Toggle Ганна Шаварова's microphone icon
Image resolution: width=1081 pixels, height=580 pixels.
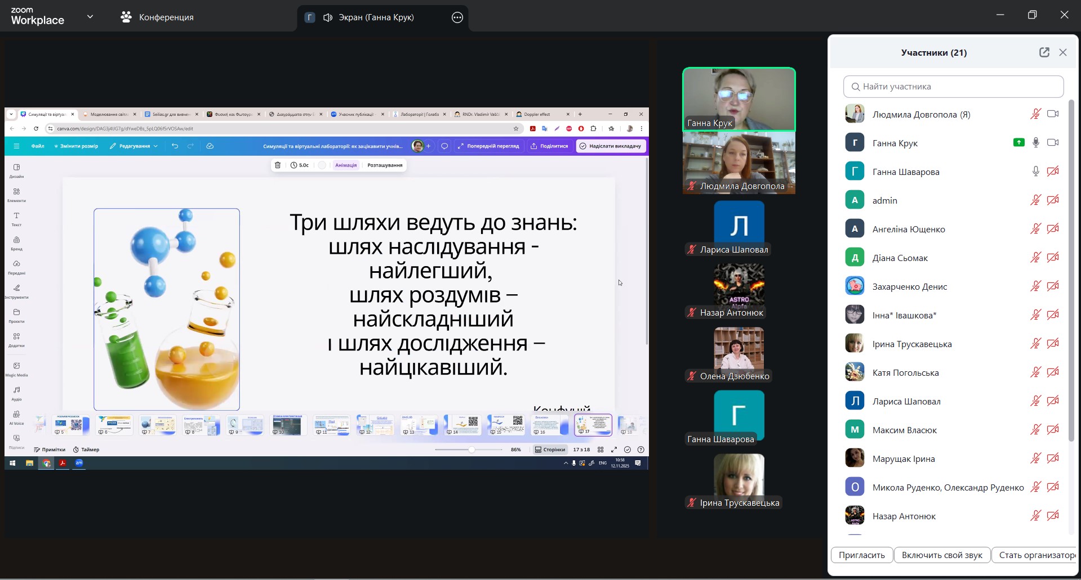(x=1035, y=172)
